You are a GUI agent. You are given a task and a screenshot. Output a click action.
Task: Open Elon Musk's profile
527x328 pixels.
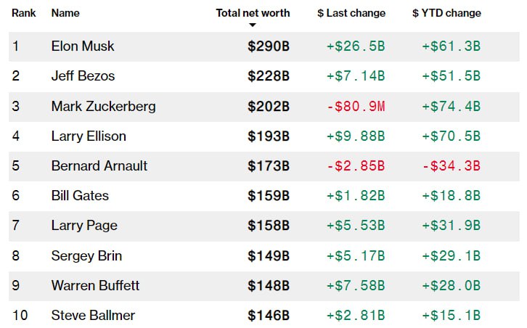pos(83,46)
